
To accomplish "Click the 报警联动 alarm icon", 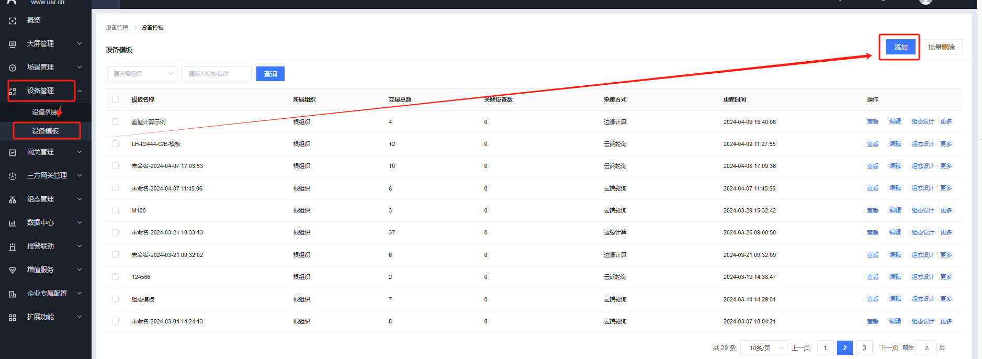I will click(13, 246).
